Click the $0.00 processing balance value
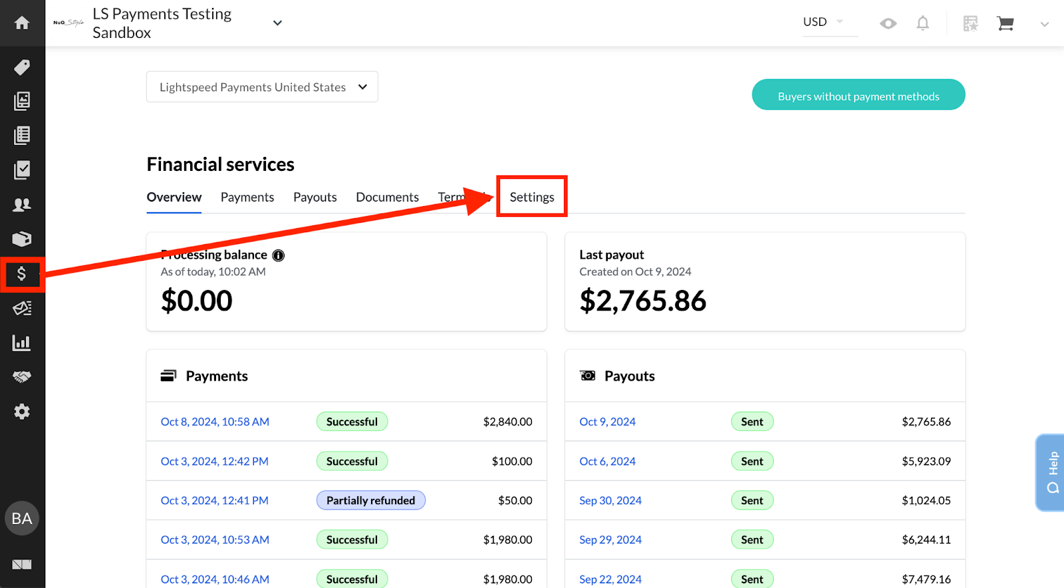Image resolution: width=1064 pixels, height=588 pixels. point(197,301)
